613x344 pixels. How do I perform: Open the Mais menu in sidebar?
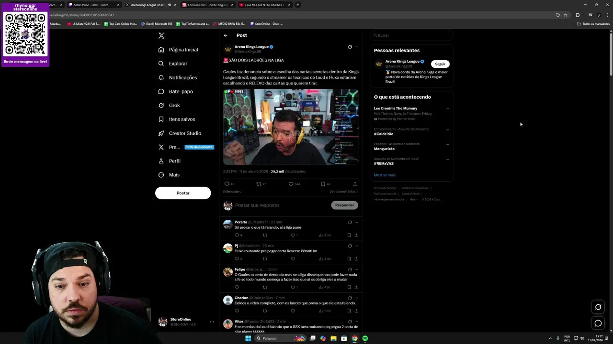169,175
